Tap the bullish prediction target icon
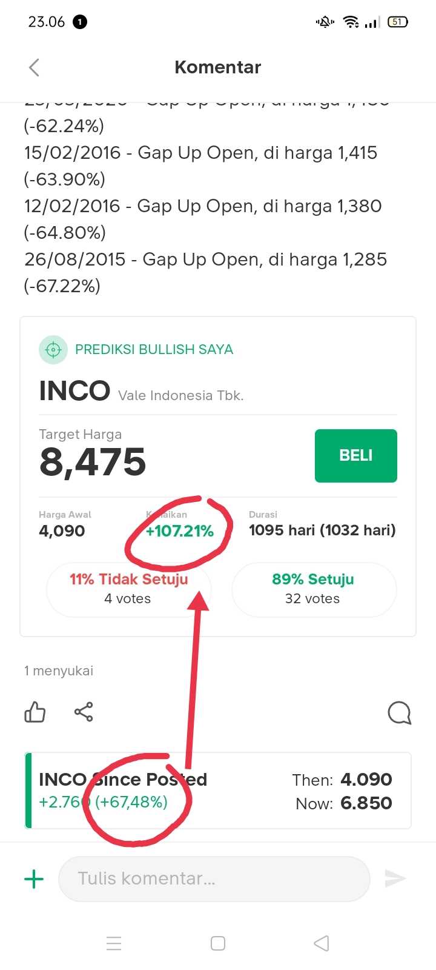Screen dimensions: 436x970 [x=53, y=350]
